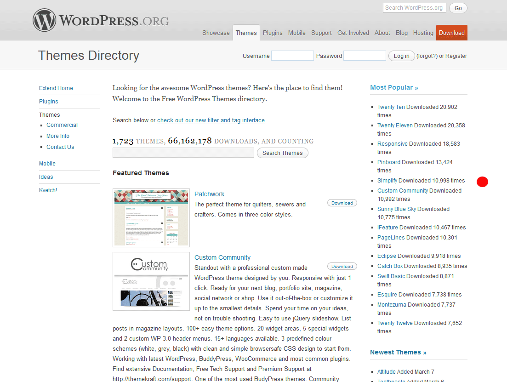This screenshot has width=507, height=382.
Task: Open Esquire theme link
Action: [387, 294]
